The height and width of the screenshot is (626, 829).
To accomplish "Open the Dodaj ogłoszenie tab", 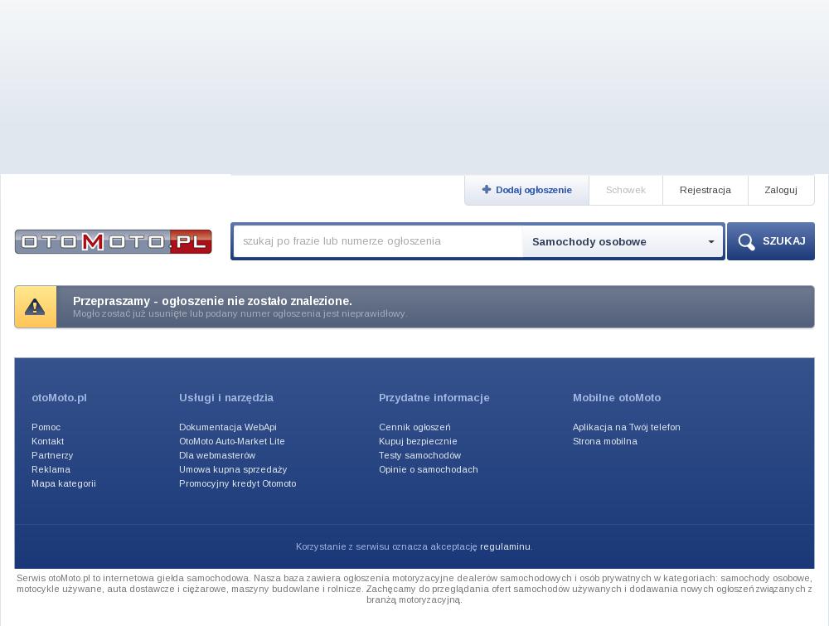I will (526, 190).
